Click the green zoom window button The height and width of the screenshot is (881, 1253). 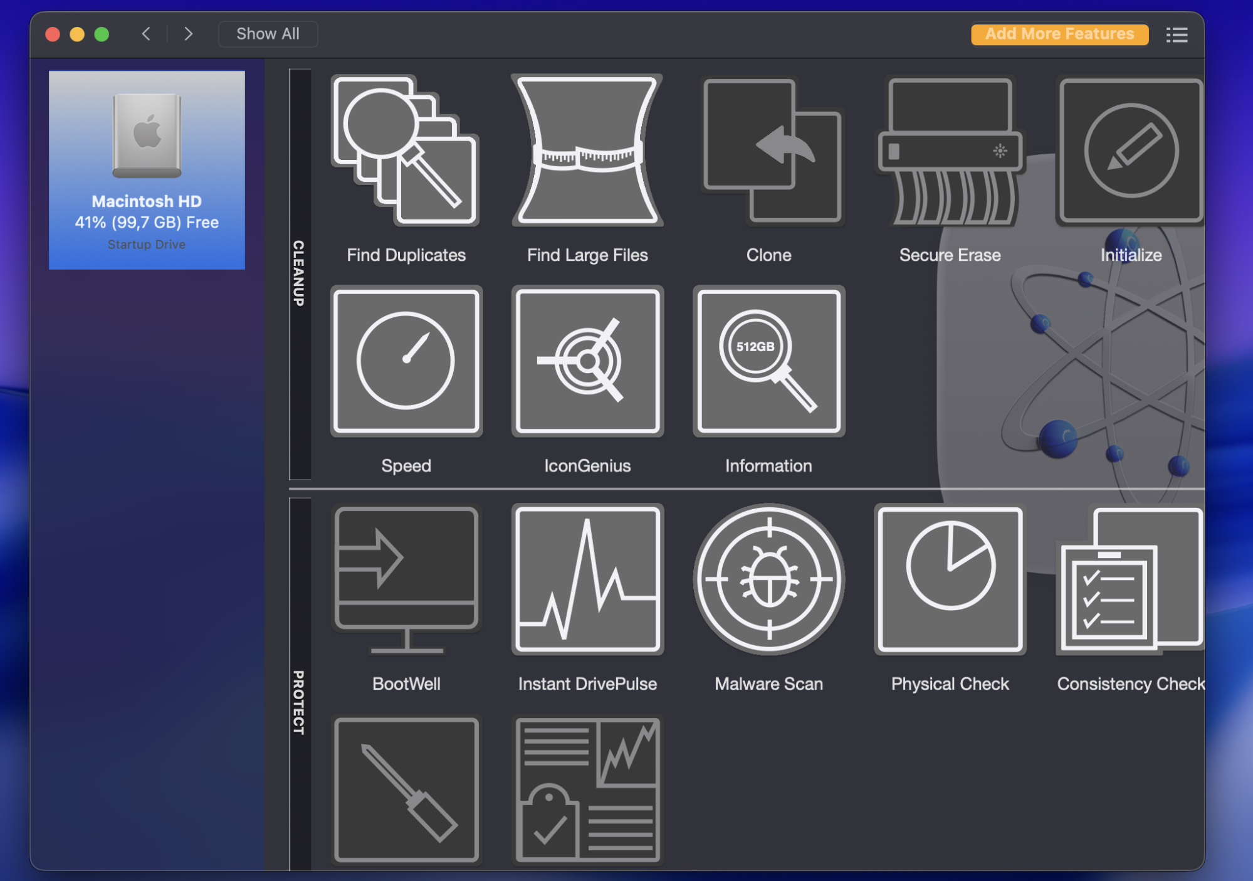pyautogui.click(x=102, y=34)
